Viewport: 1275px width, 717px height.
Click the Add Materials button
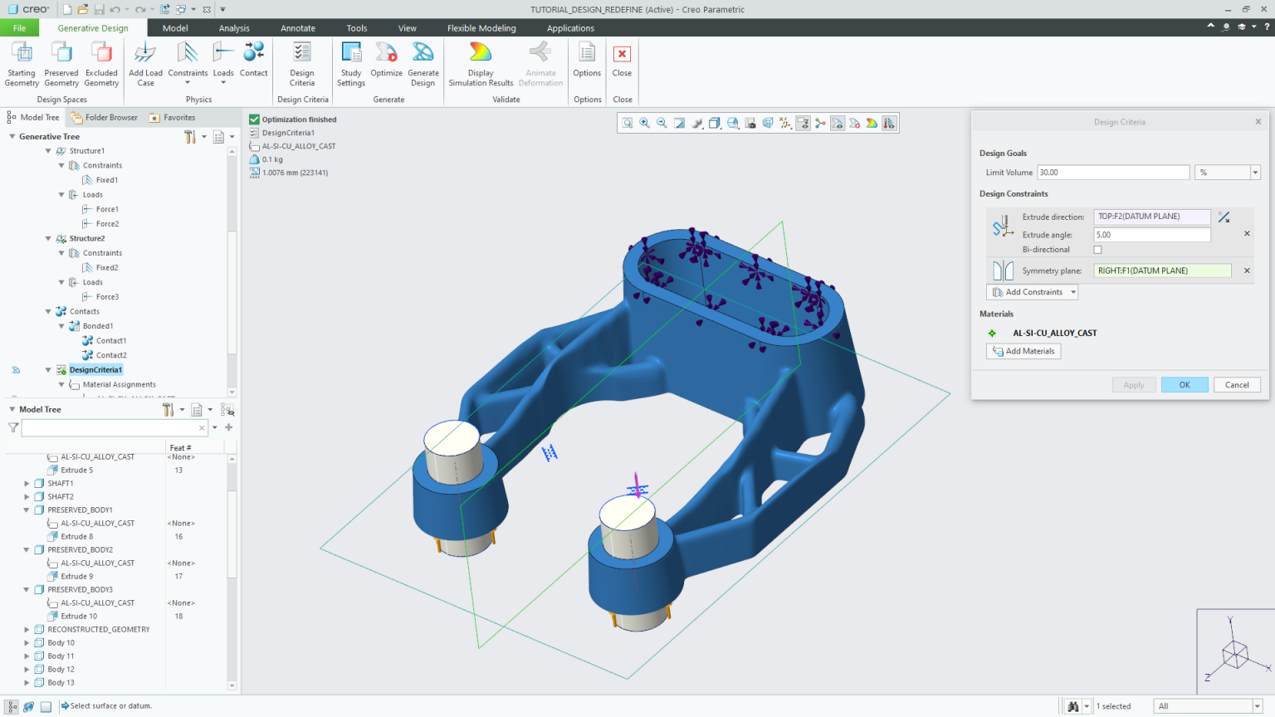click(x=1023, y=350)
